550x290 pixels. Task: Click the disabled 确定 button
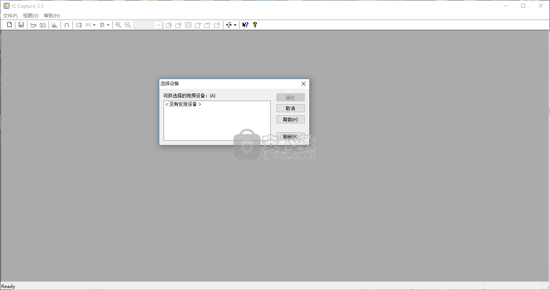[290, 97]
